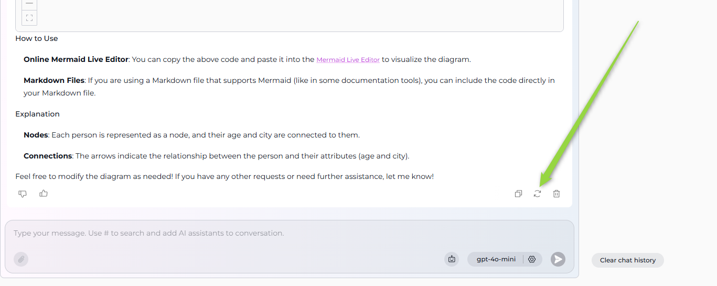Open model settings gear icon
The width and height of the screenshot is (717, 286).
point(532,259)
